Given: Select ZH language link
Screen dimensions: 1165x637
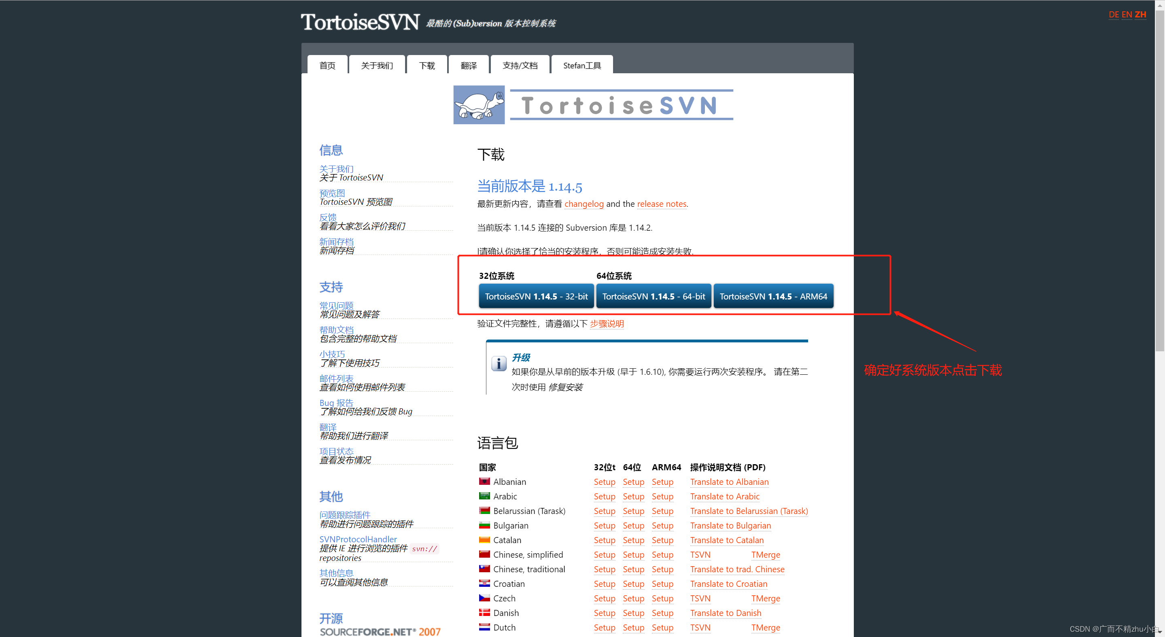Looking at the screenshot, I should pos(1140,15).
